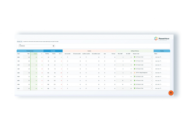Click the orange floating button at bottom right
The image size is (189, 140).
(171, 93)
